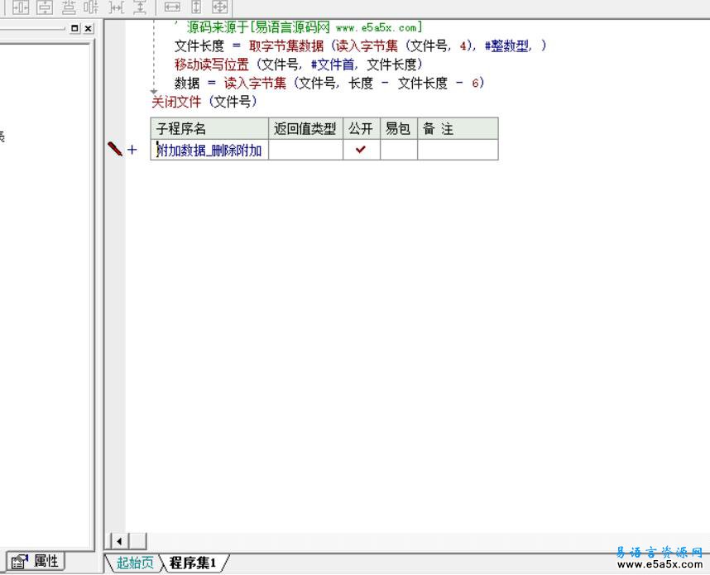Click the 数据 variable at line start
710x575 pixels.
tap(187, 83)
